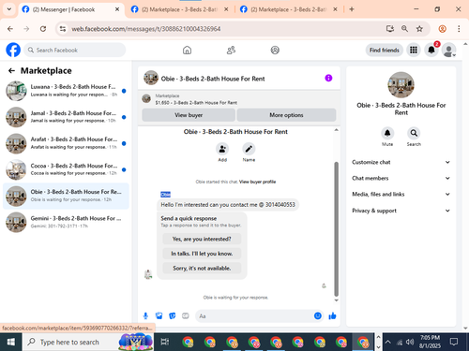Open a new Chrome tab

[352, 9]
